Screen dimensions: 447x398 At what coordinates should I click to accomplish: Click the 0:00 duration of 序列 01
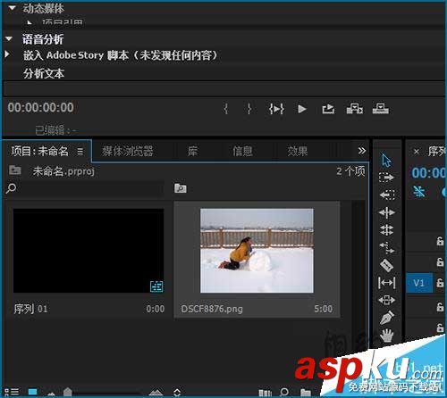tap(156, 309)
